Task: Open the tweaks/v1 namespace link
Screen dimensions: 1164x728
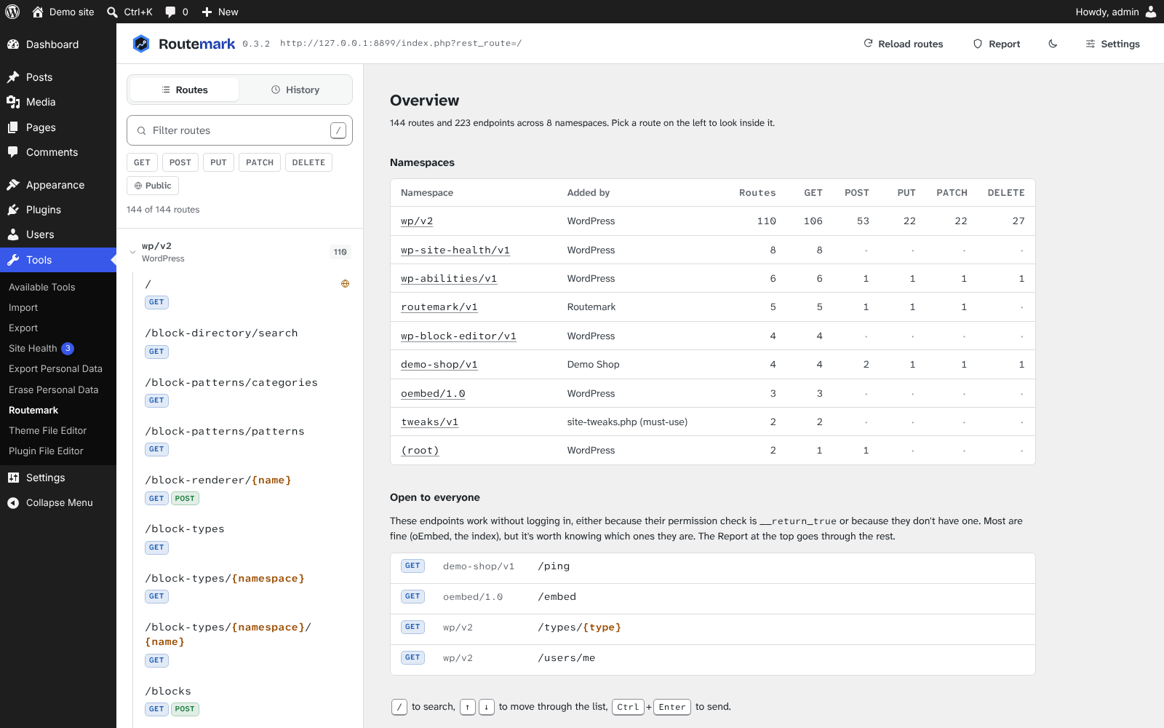Action: pyautogui.click(x=429, y=422)
